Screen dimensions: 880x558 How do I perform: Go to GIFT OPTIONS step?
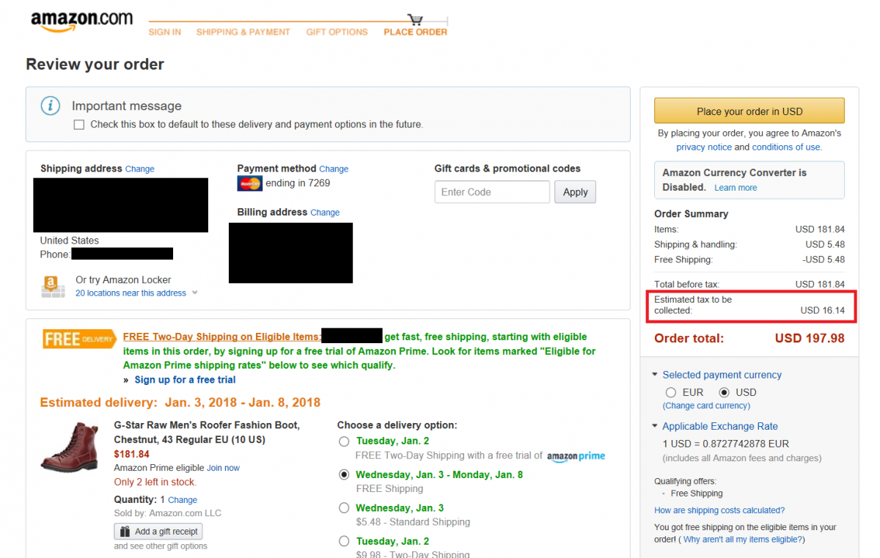[337, 32]
